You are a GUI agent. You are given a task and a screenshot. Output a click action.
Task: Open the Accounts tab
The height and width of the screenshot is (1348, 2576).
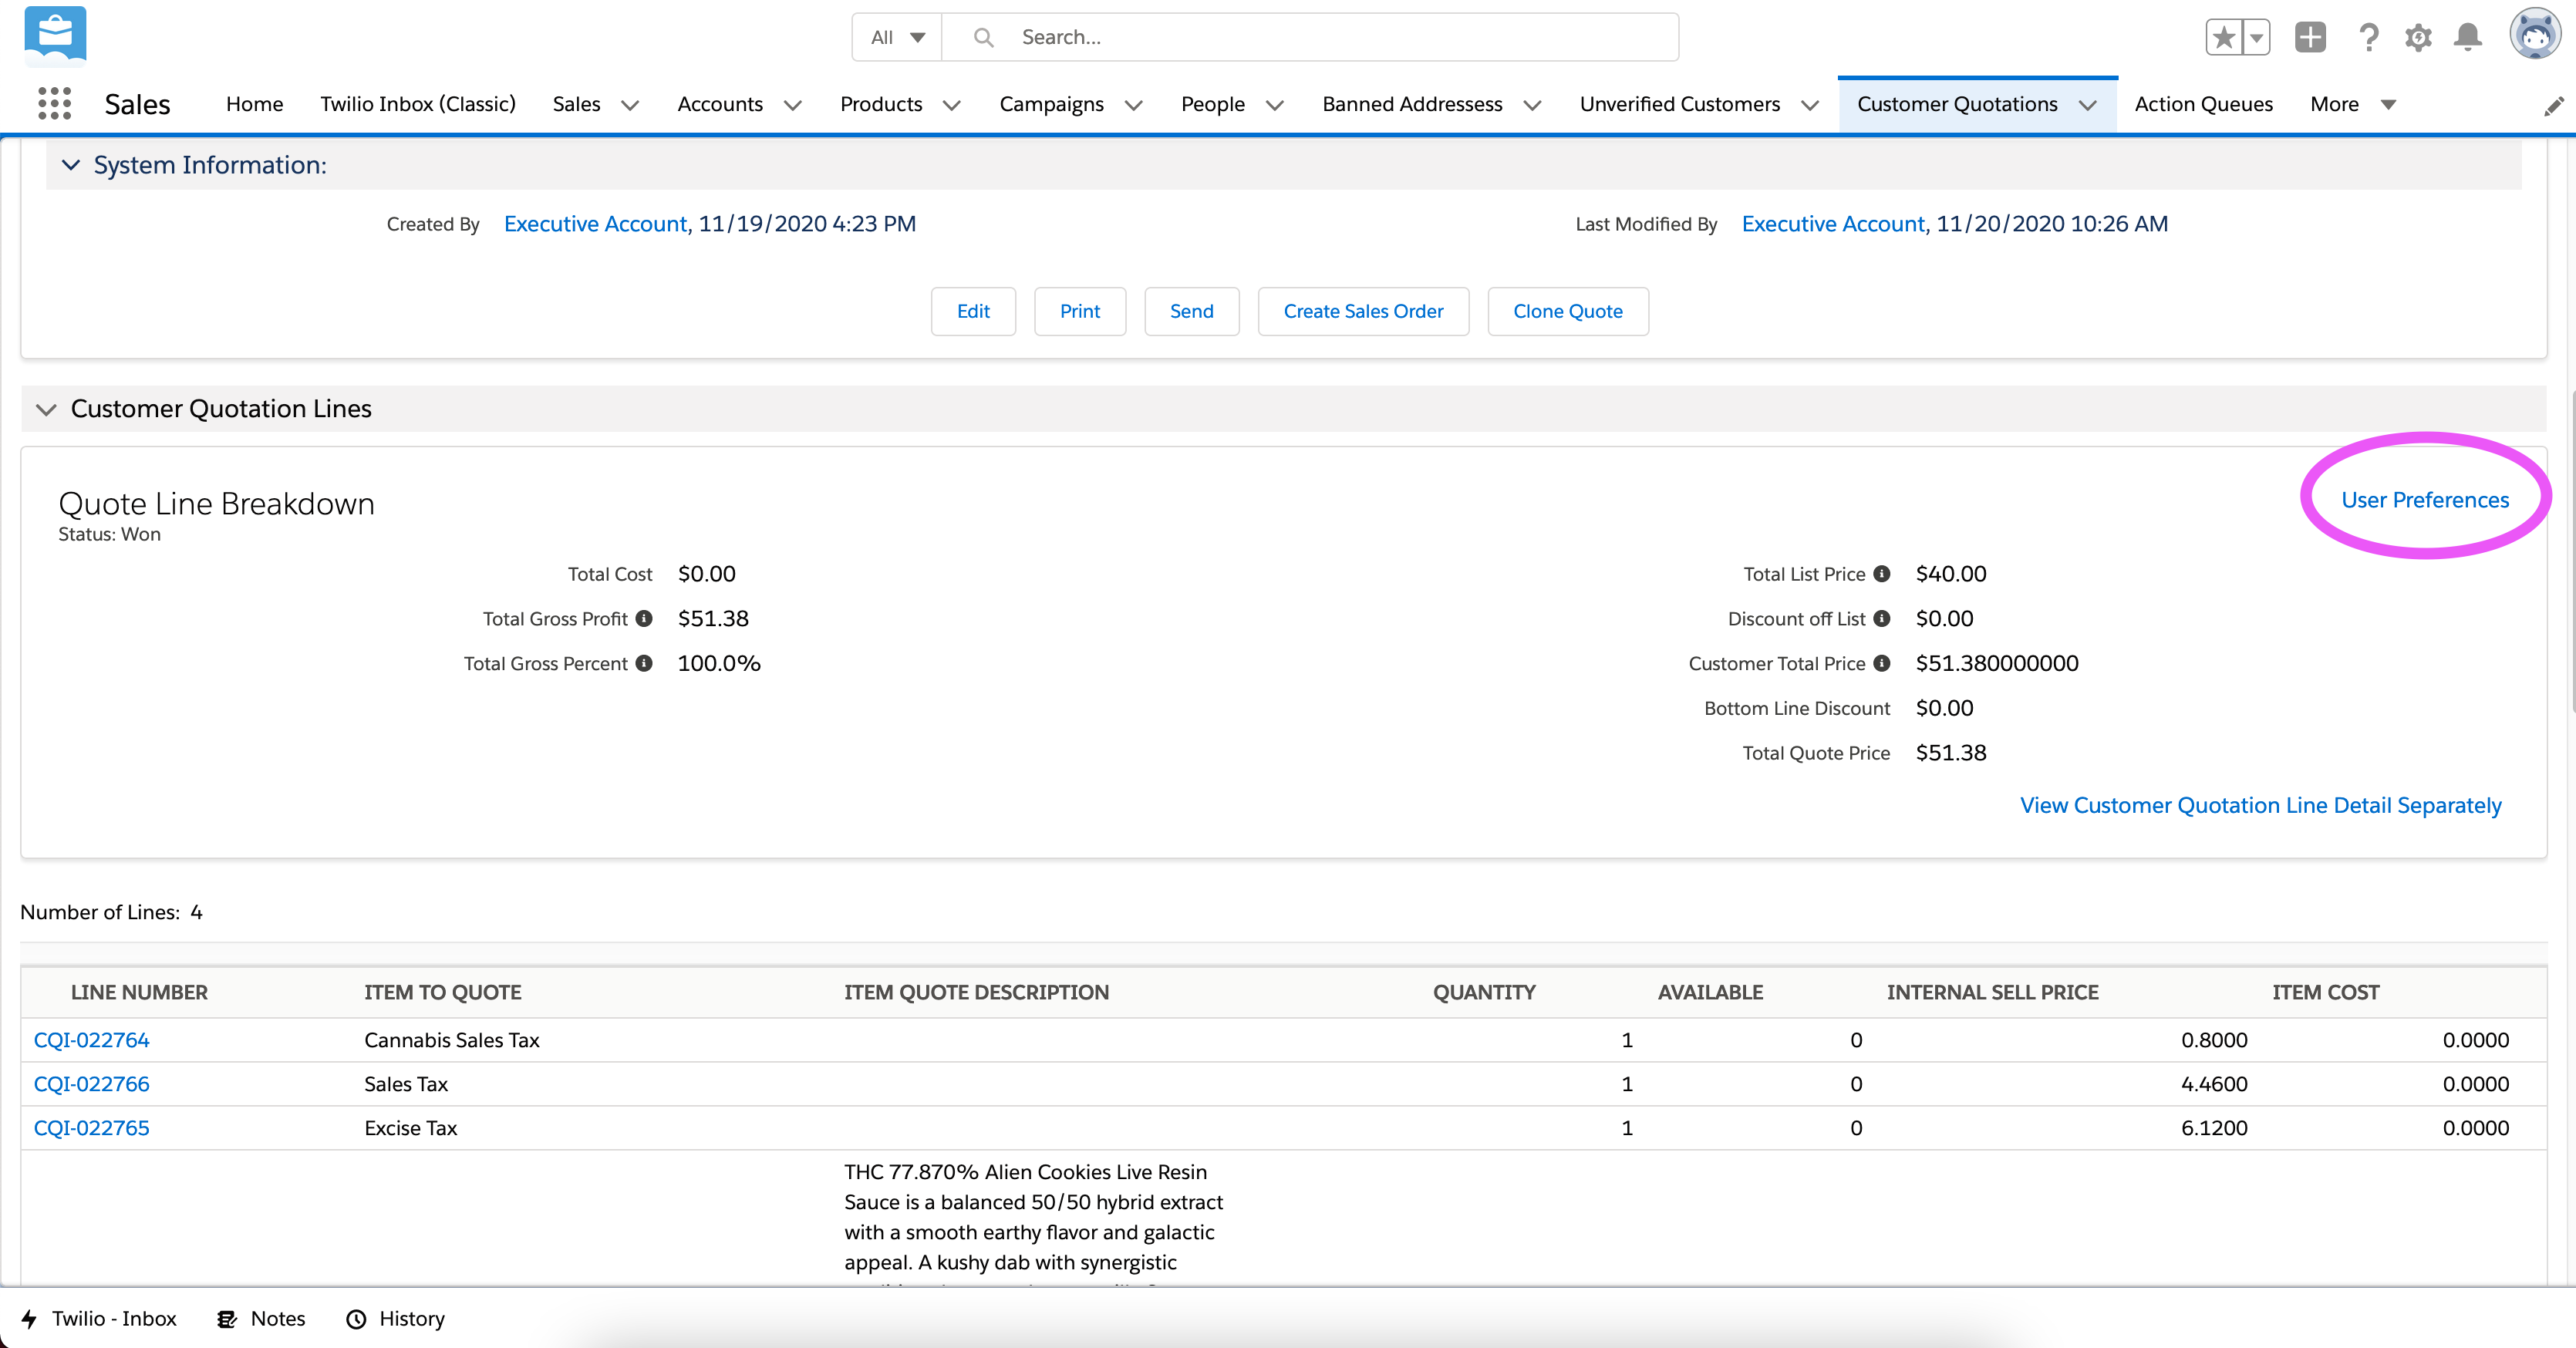(x=720, y=104)
